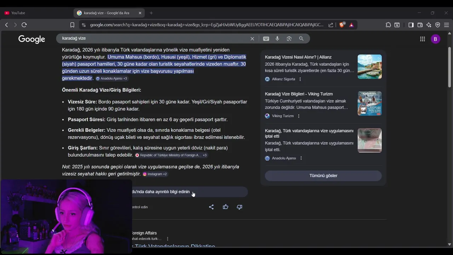Search by image with Google Lens

coord(289,39)
